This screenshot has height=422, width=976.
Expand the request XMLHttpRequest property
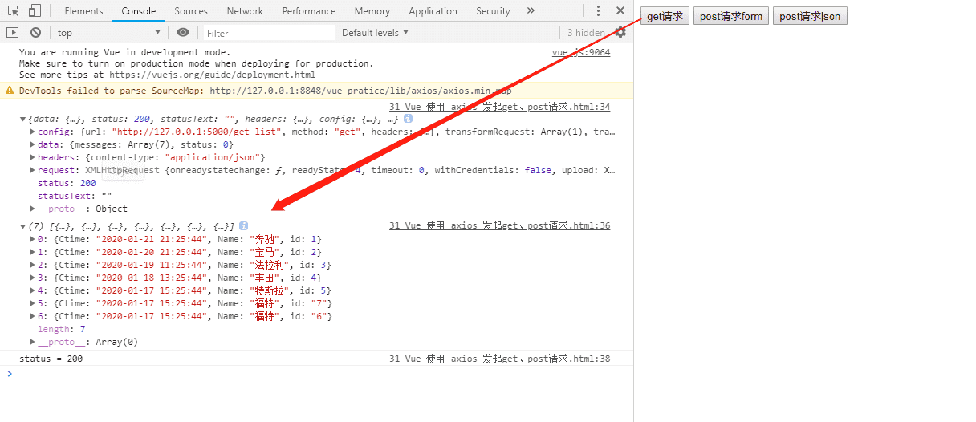pos(32,170)
